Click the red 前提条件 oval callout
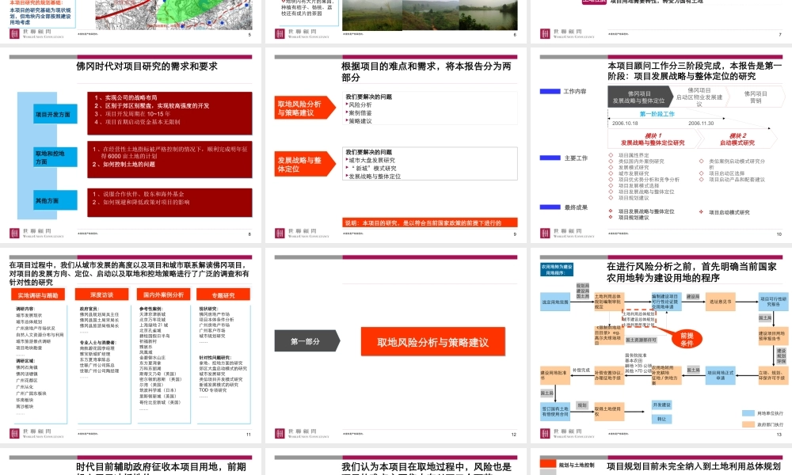Image resolution: width=792 pixels, height=475 pixels. 687,339
